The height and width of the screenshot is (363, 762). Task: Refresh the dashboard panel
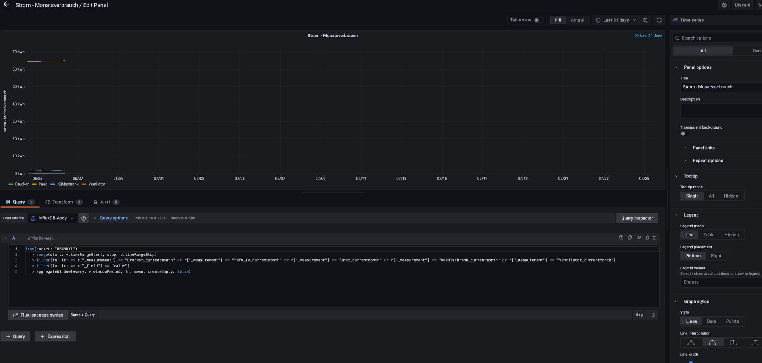[659, 20]
